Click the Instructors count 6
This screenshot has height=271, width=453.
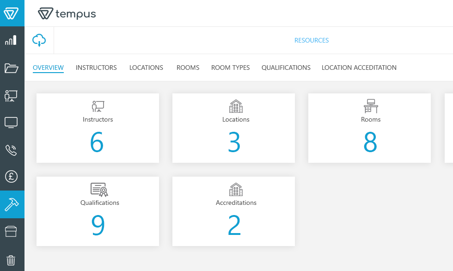point(97,142)
